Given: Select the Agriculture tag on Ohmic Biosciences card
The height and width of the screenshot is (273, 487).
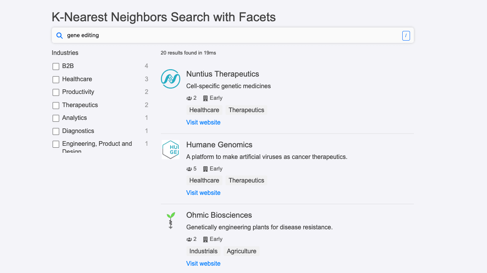Looking at the screenshot, I should pos(241,251).
